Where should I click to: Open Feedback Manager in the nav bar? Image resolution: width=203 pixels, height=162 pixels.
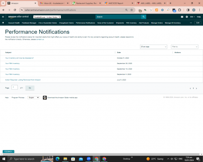coord(29,23)
